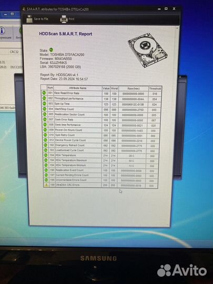Click green status icon for Spin Retry Count

pos(45,135)
